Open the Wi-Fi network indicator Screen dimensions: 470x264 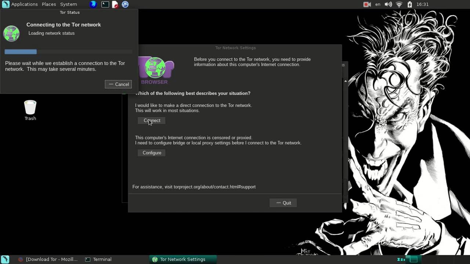(399, 4)
